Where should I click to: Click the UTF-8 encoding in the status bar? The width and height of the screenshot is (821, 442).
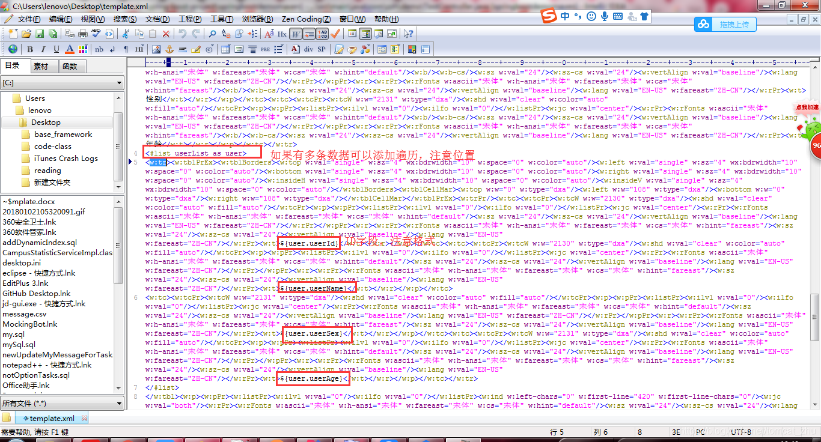pyautogui.click(x=741, y=432)
